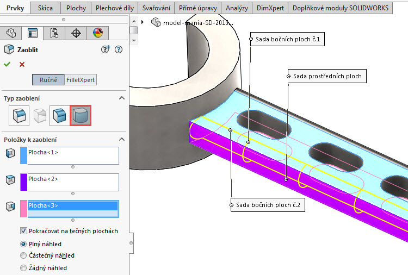Open the 'Analýzy' ribbon tab

click(237, 8)
